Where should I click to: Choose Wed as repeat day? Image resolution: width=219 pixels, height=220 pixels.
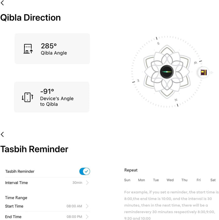click(170, 180)
